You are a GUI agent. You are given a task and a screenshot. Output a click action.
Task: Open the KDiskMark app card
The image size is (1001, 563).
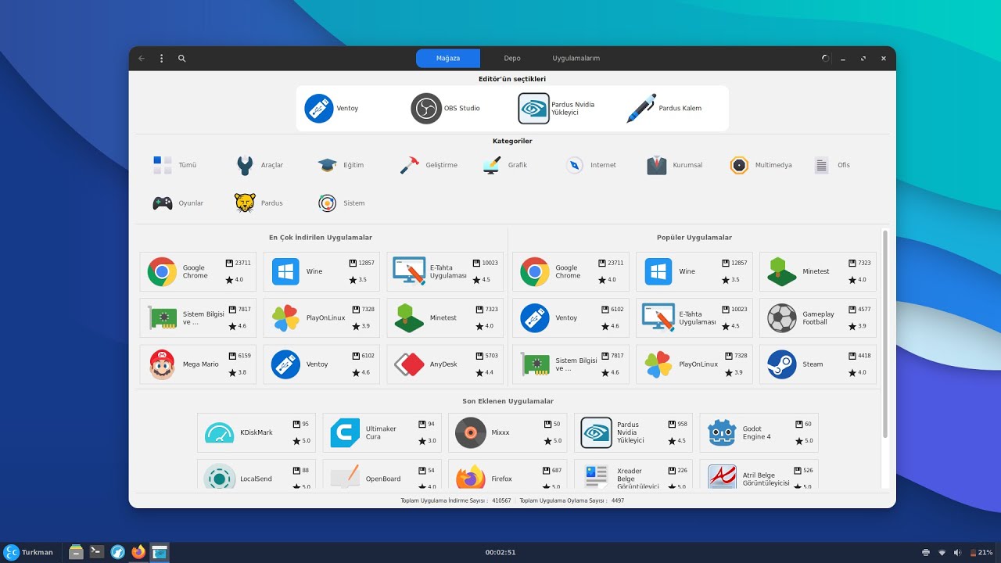[x=257, y=432]
